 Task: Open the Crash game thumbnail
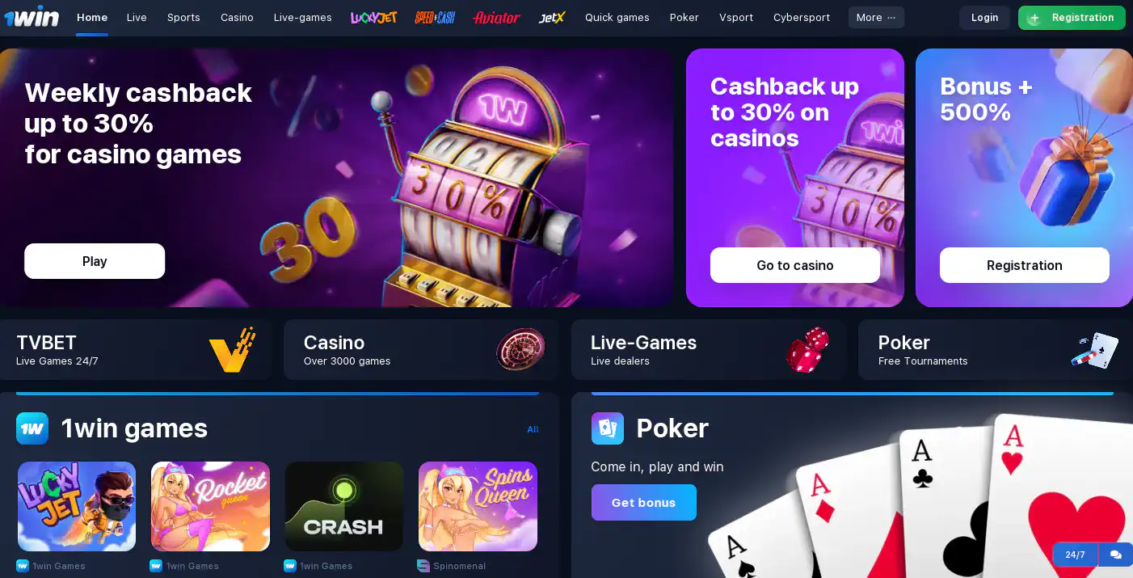click(344, 506)
